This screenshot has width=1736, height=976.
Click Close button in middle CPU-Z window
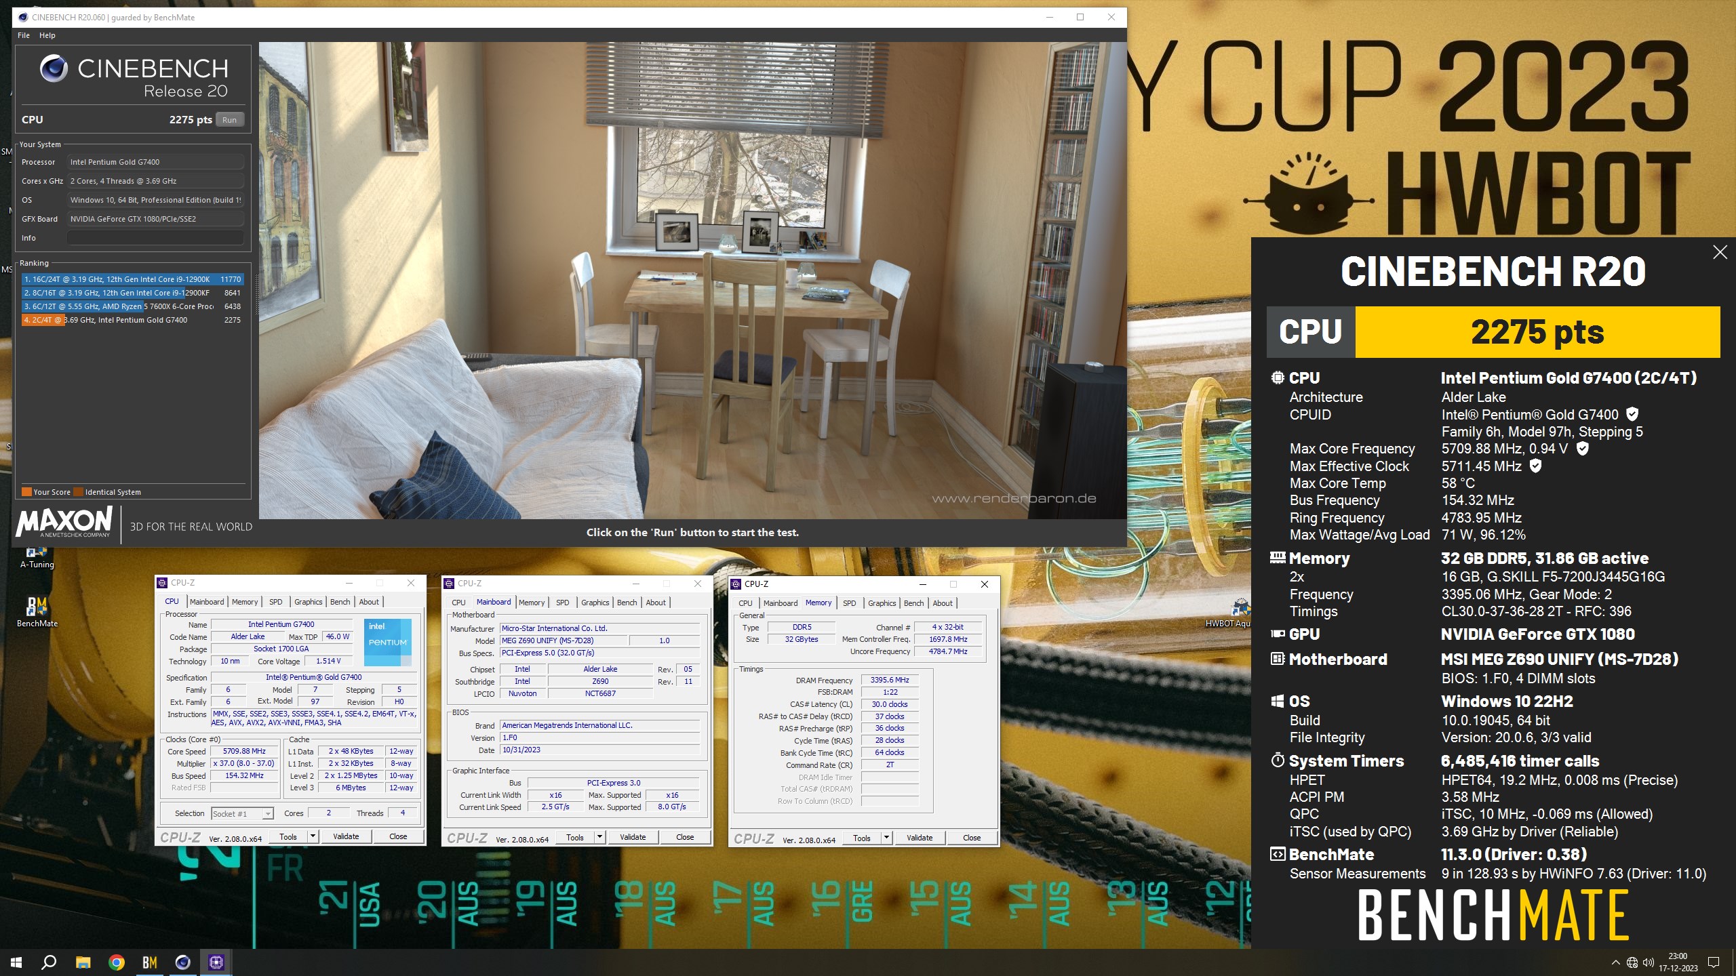click(685, 837)
